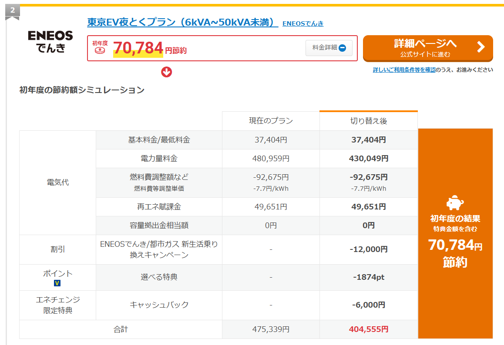Click the 選べる特典 cell in the table
The image size is (504, 345).
[159, 278]
